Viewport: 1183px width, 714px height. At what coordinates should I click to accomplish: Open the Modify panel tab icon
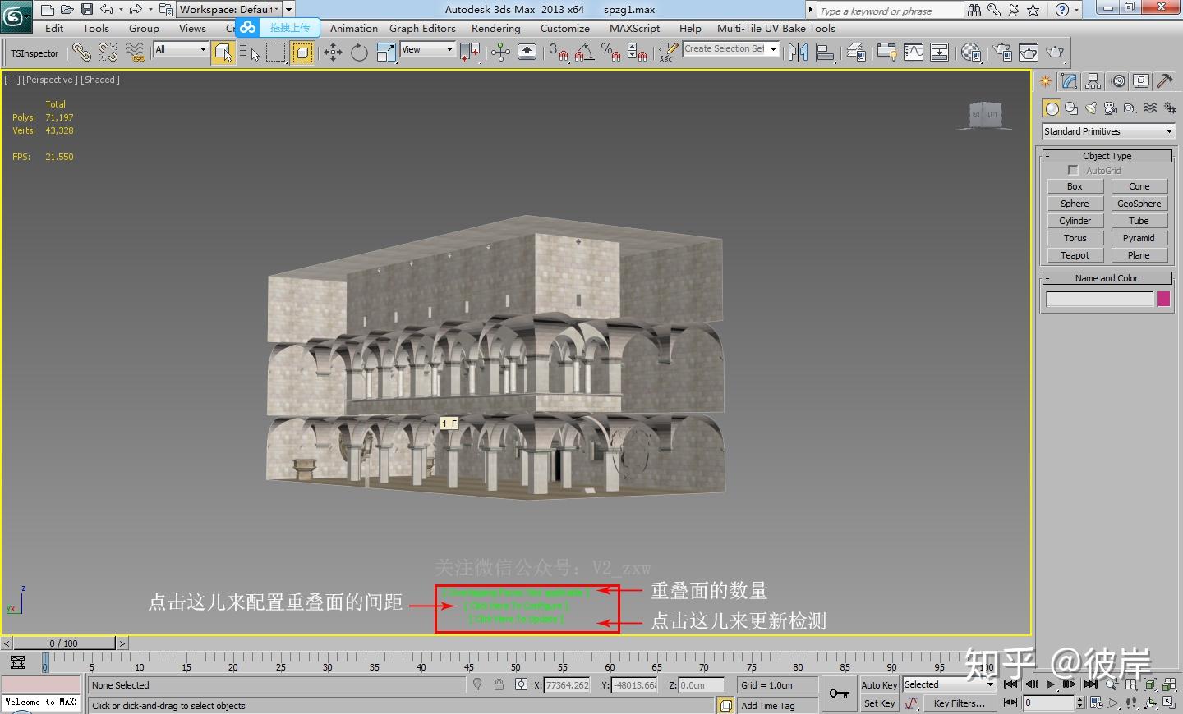pyautogui.click(x=1069, y=81)
